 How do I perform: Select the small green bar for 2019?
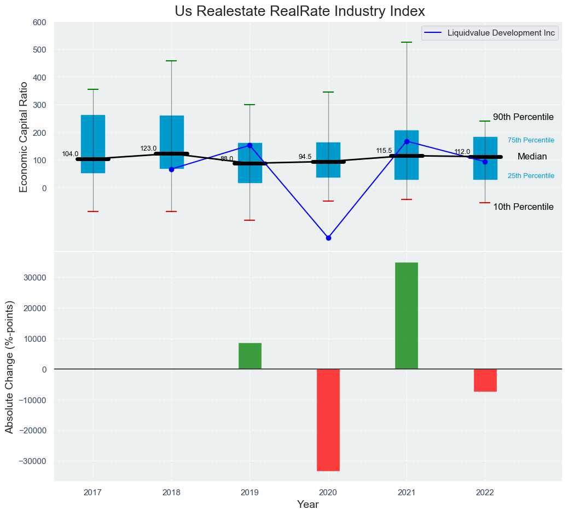coord(250,356)
